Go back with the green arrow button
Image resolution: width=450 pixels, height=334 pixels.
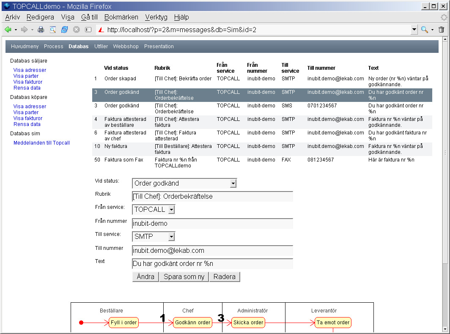pos(8,30)
